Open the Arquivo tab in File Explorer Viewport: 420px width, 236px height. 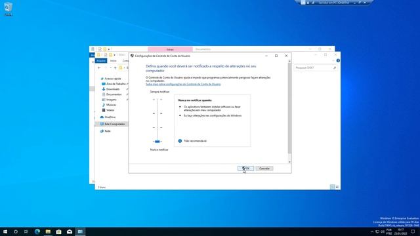coord(101,61)
